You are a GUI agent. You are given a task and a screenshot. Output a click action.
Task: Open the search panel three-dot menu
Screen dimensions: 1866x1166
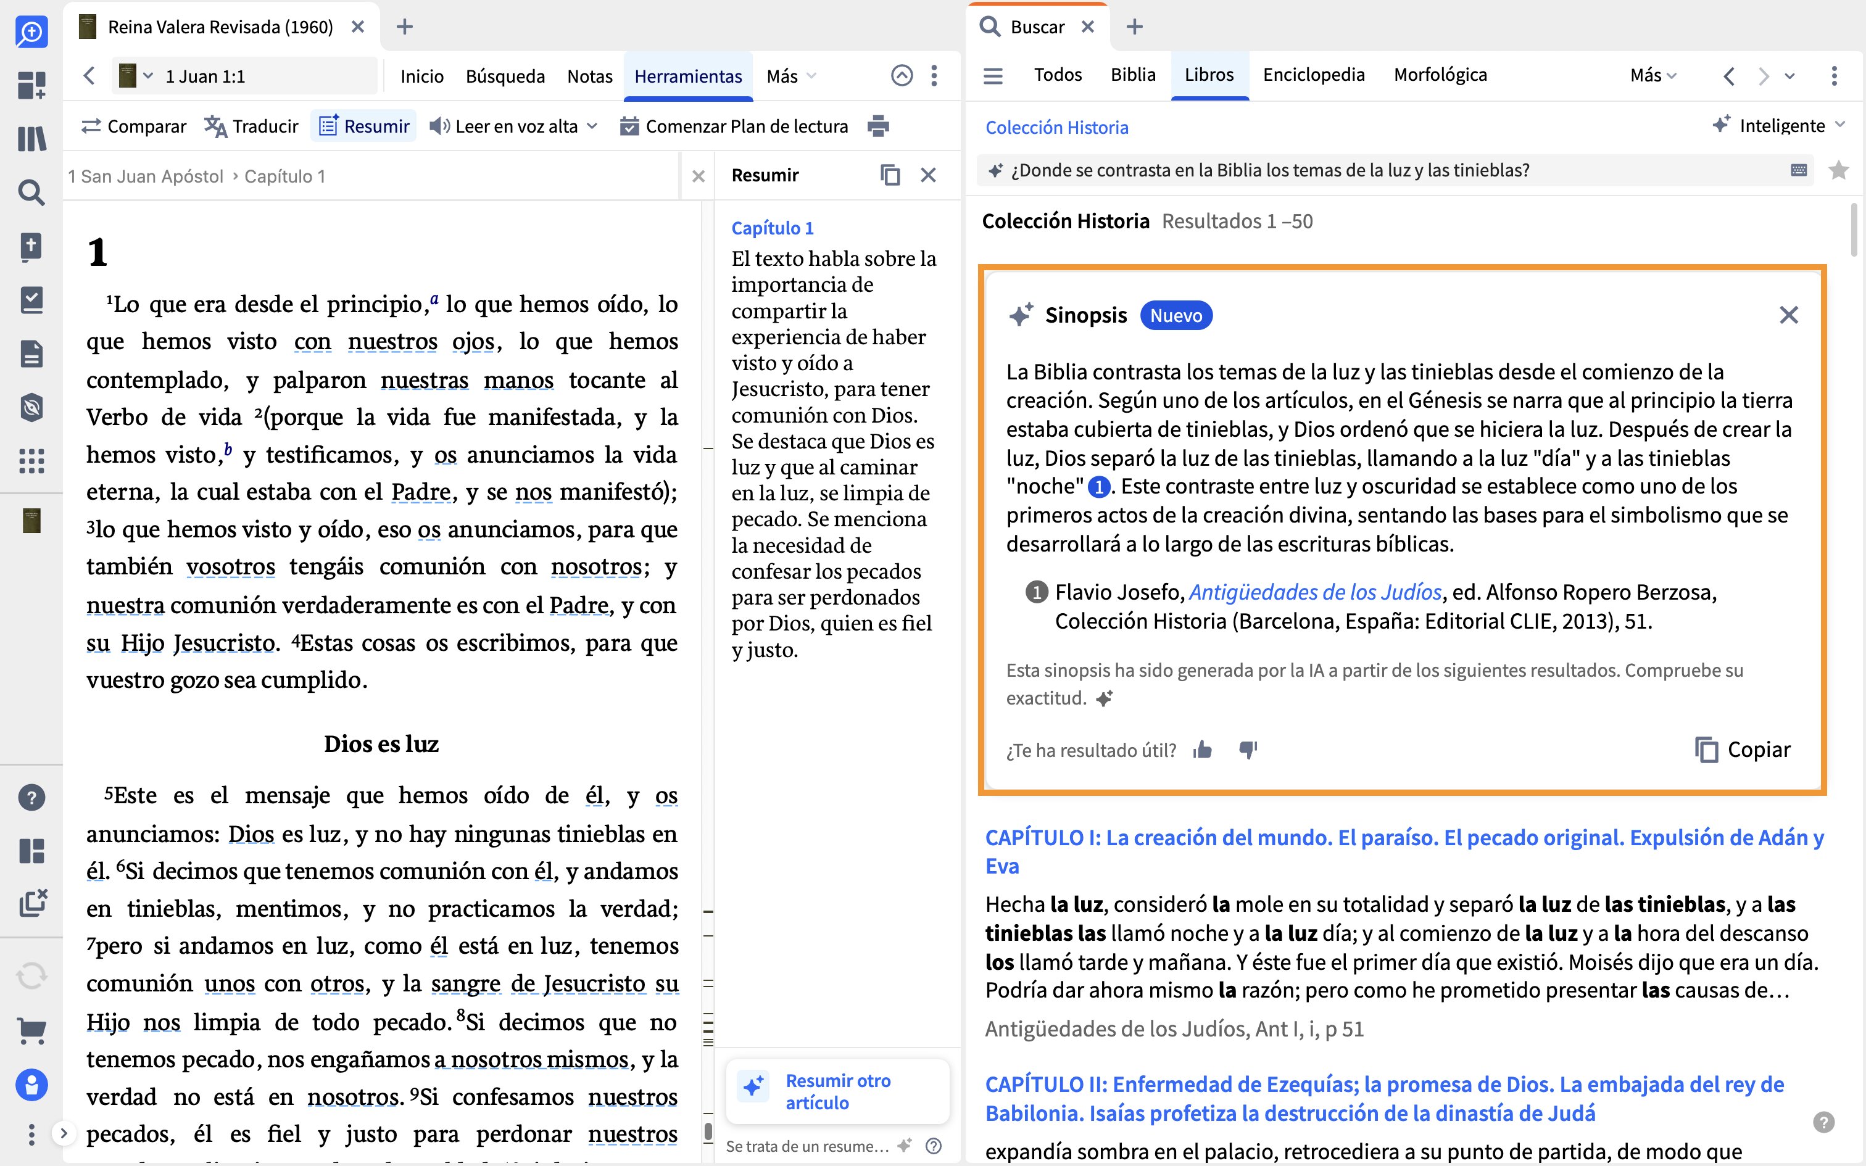(1834, 75)
